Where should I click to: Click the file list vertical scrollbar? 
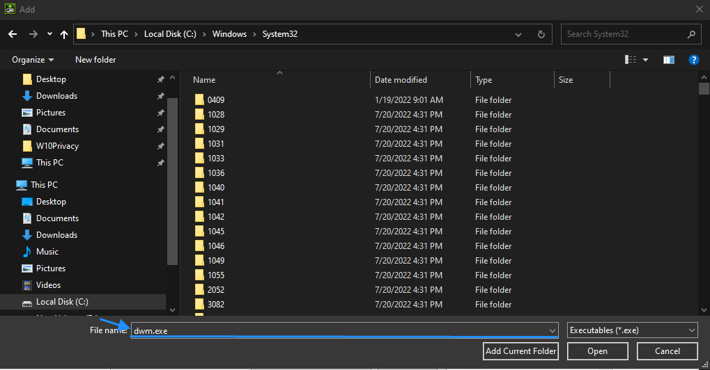(x=704, y=195)
